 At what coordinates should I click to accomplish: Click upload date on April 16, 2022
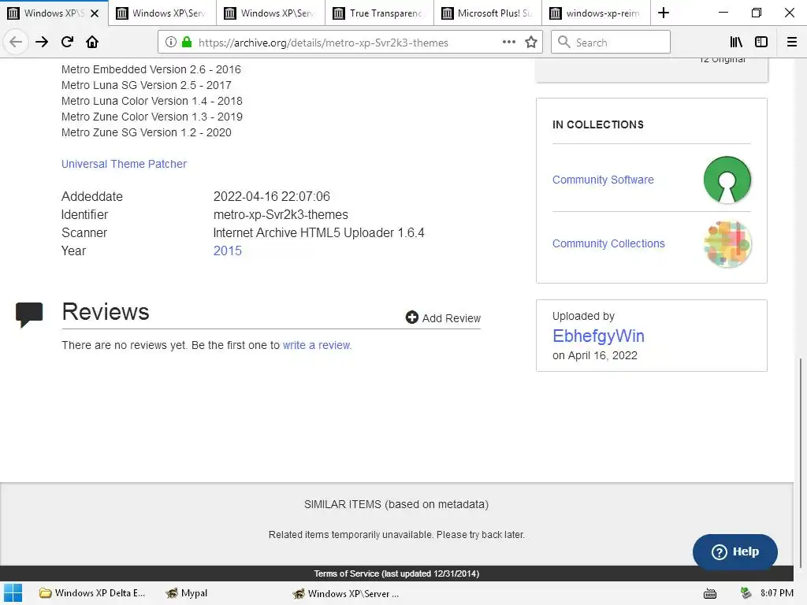click(x=594, y=355)
